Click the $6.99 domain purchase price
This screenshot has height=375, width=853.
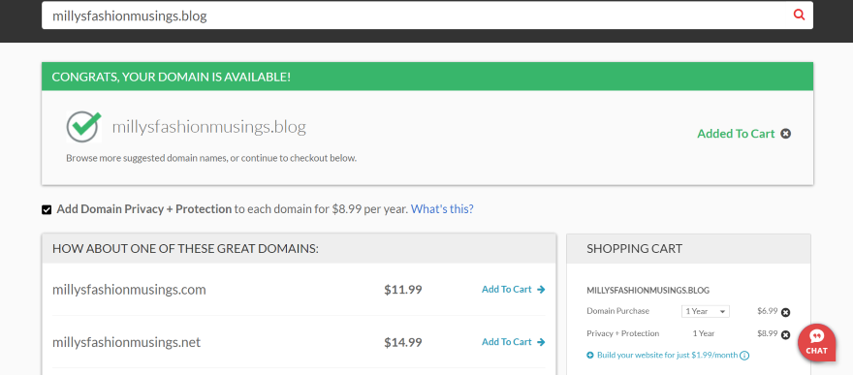(x=767, y=311)
